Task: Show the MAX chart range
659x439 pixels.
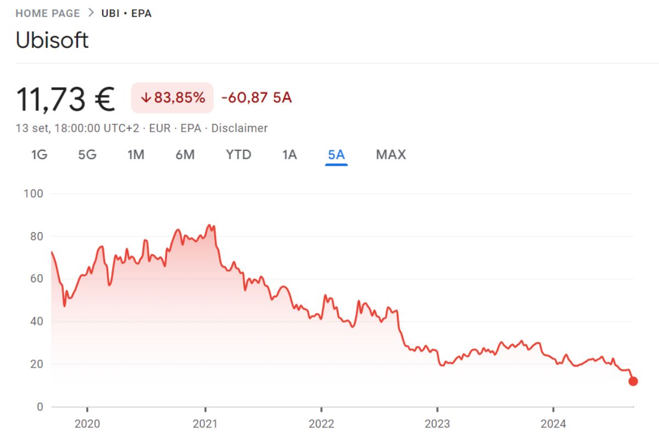Action: tap(391, 155)
